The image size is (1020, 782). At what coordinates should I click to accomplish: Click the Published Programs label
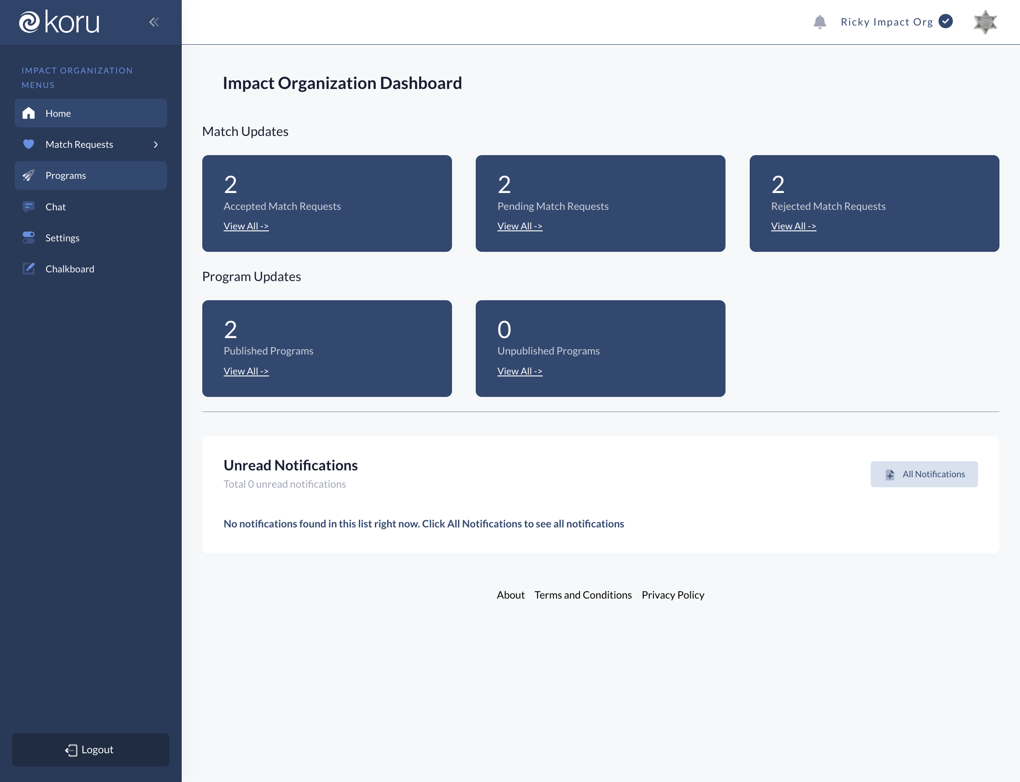[268, 351]
